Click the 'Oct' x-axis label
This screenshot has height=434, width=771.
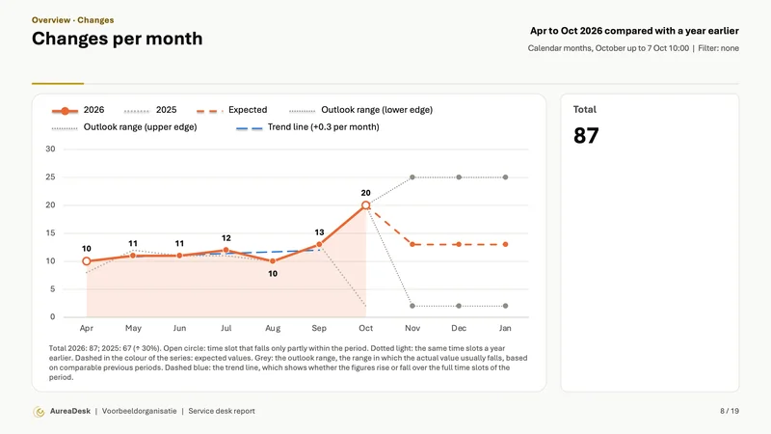366,328
